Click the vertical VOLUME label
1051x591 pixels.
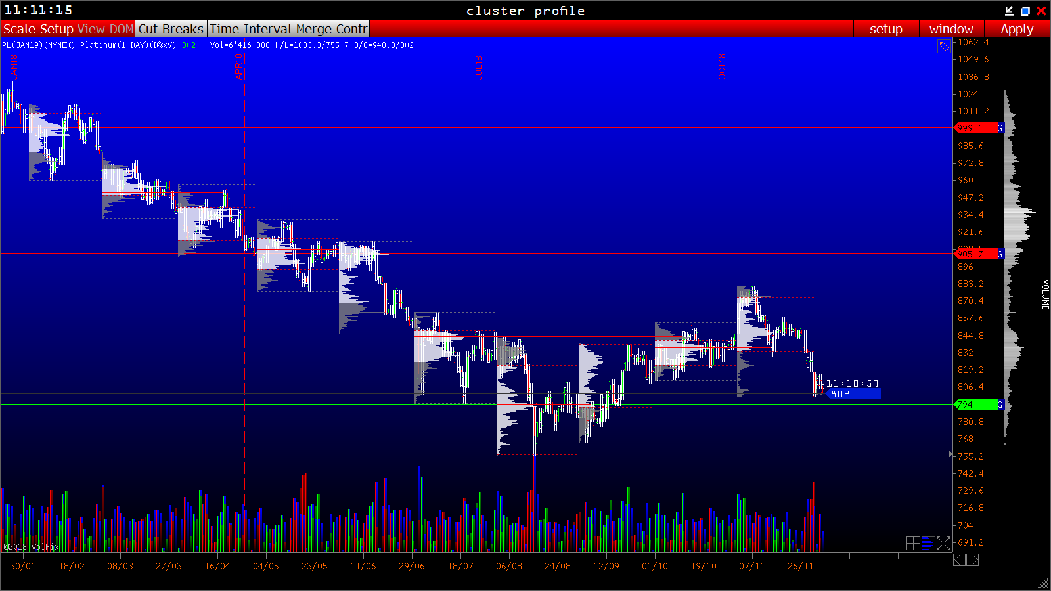[1045, 294]
